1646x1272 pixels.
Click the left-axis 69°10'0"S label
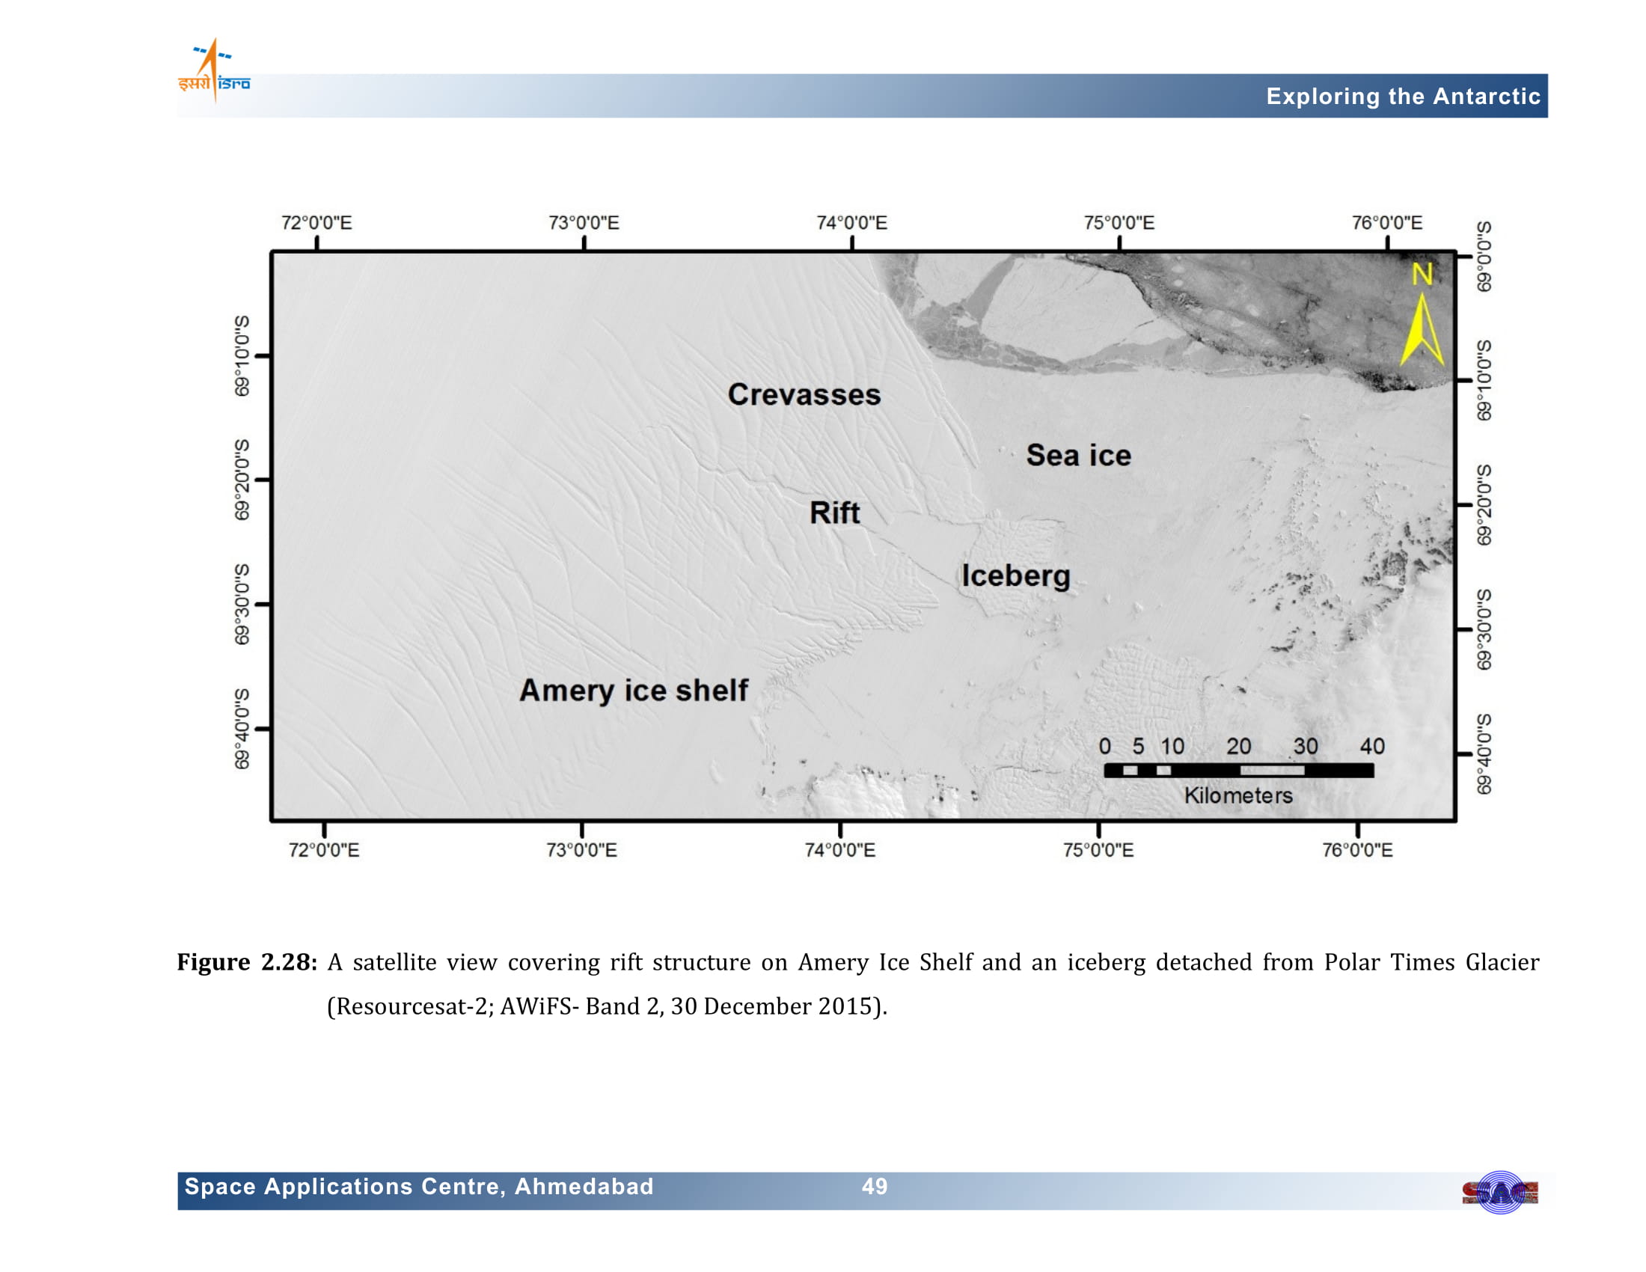coord(241,355)
